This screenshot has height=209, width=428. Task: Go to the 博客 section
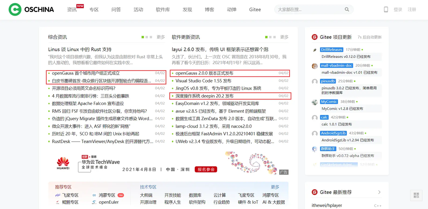coord(209,10)
